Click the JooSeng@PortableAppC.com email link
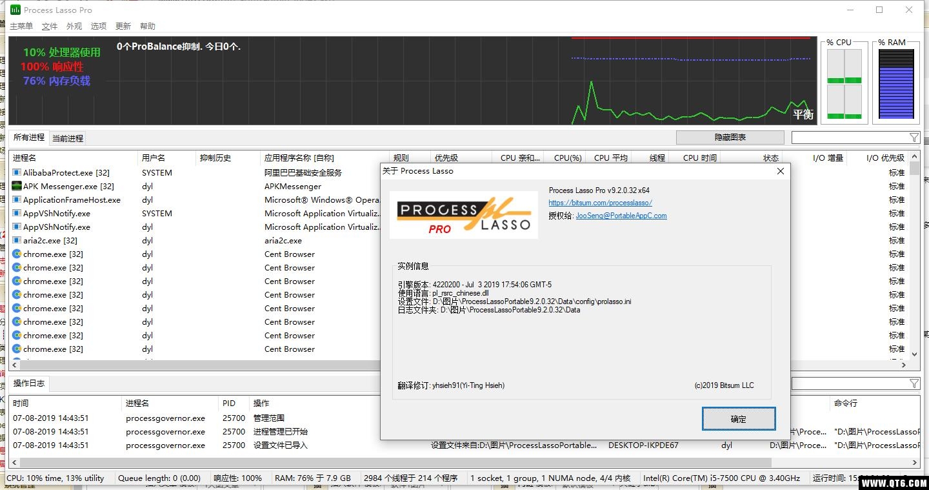 coord(621,216)
